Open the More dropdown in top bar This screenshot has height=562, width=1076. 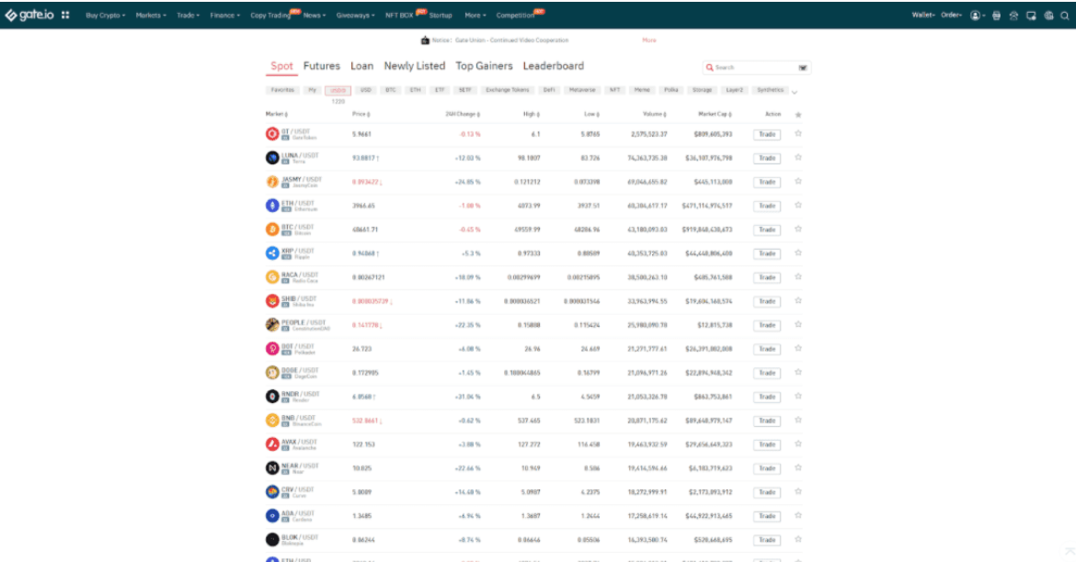click(475, 15)
